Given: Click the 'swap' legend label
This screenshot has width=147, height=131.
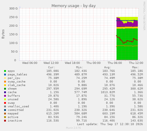Looking at the screenshot, I should [11, 103].
